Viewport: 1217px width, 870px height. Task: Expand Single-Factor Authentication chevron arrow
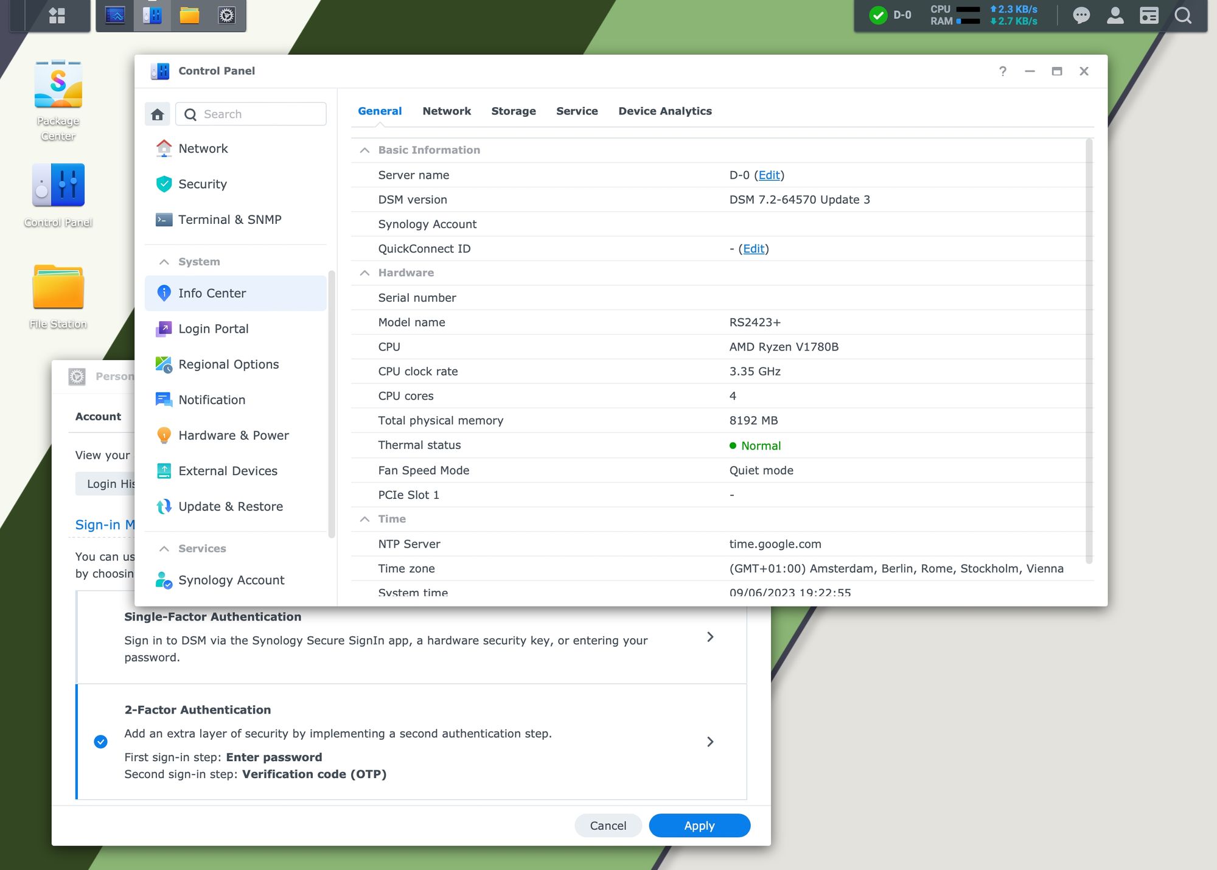click(x=710, y=637)
